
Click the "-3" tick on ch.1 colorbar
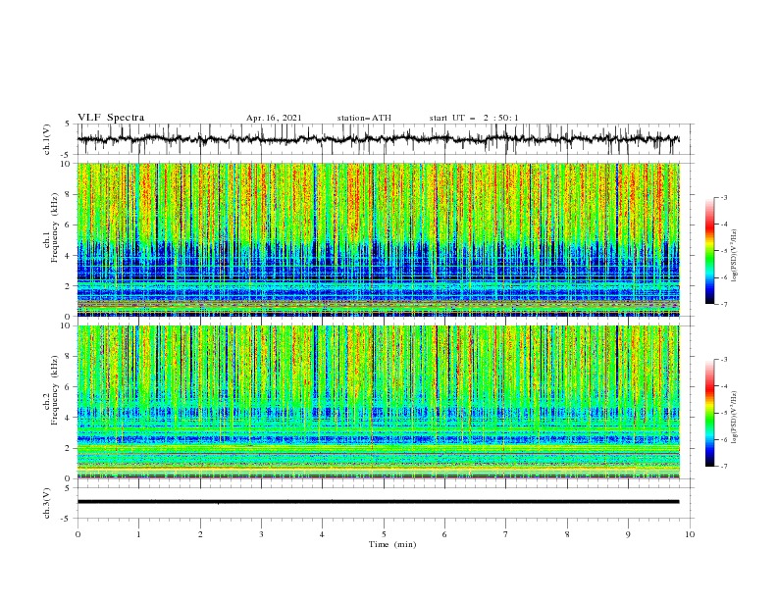coord(724,197)
